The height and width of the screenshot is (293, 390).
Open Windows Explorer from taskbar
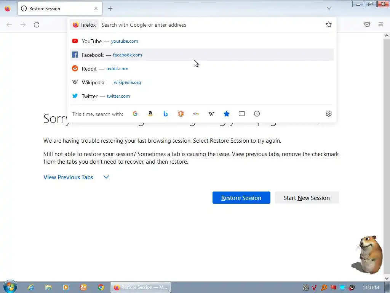(48, 287)
